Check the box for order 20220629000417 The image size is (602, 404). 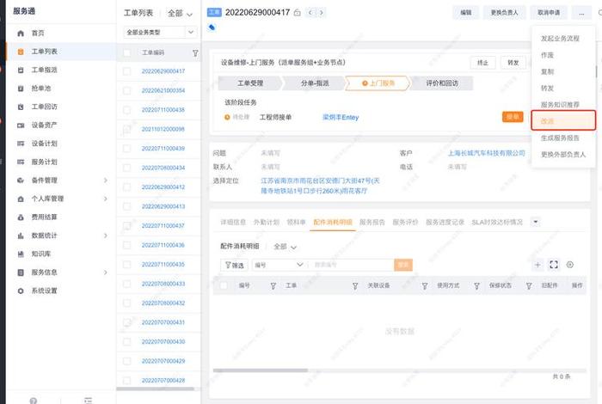click(126, 71)
